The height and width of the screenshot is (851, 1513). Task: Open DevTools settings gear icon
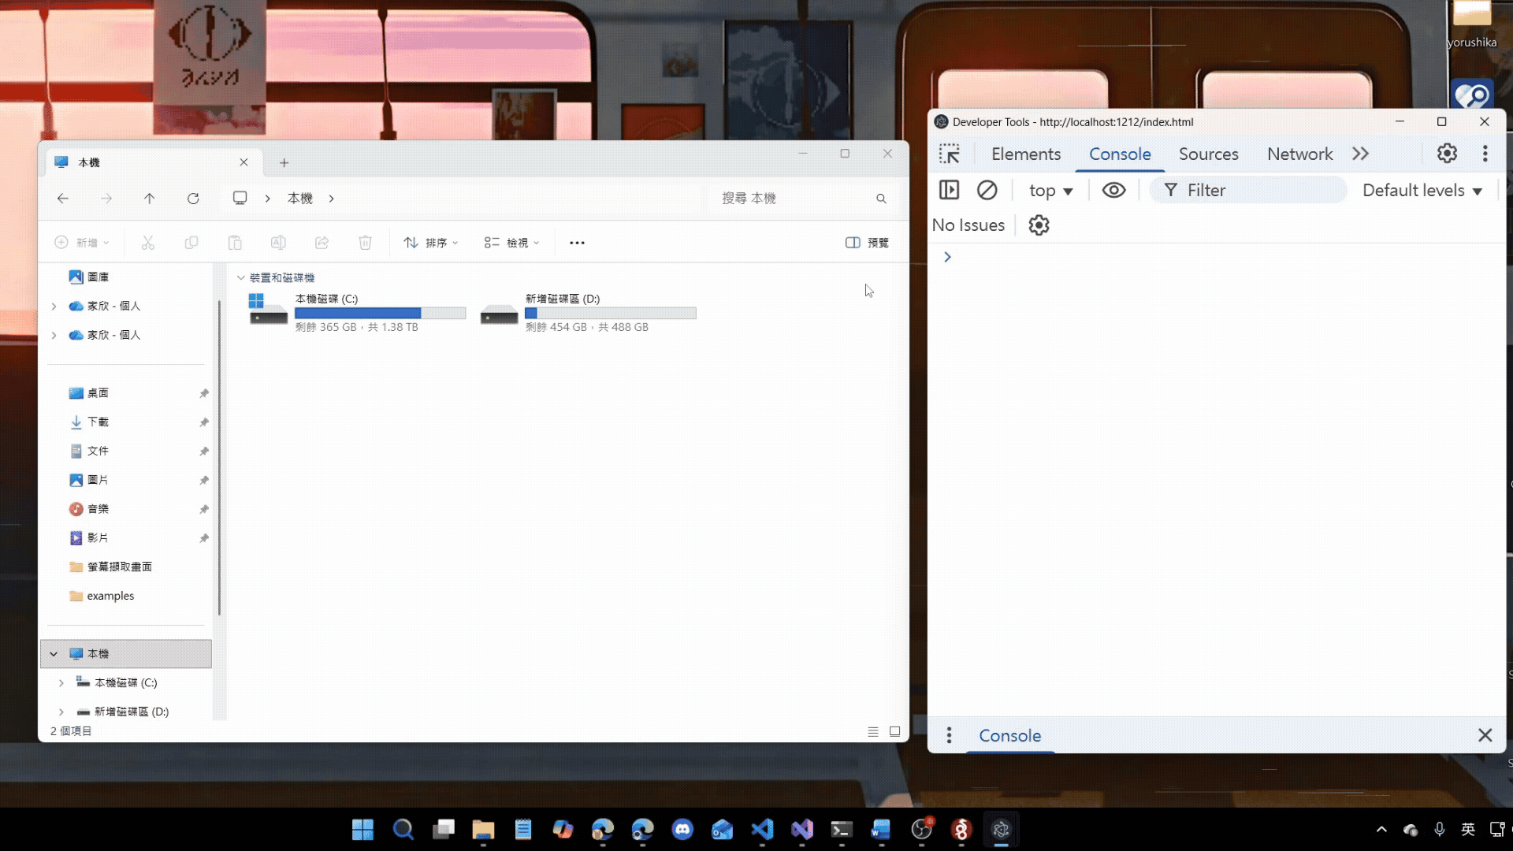(1447, 154)
